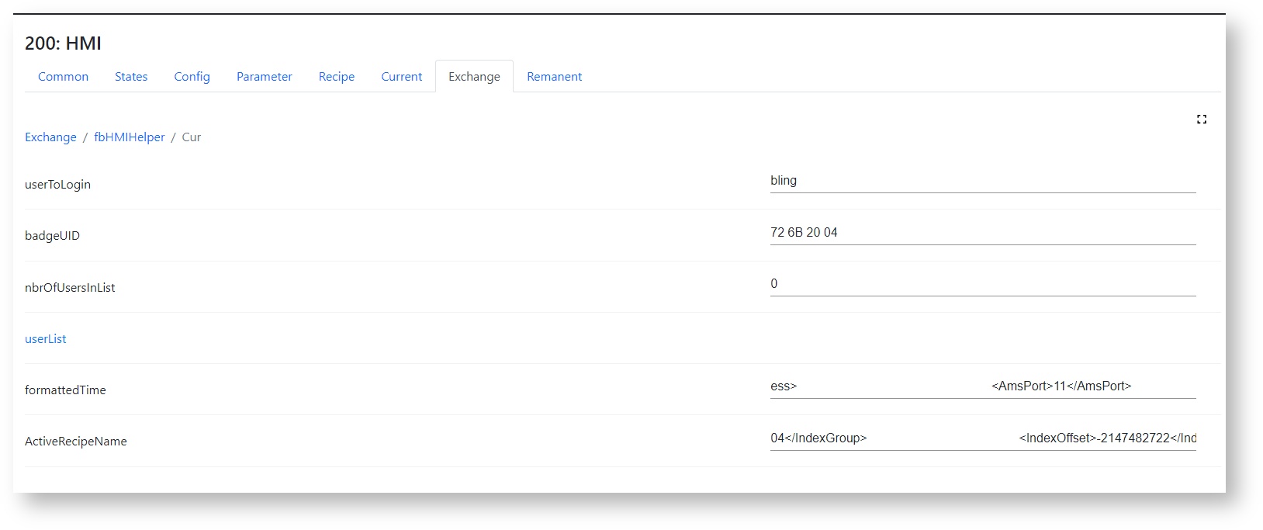Click the Exchange breadcrumb link
Image resolution: width=1263 pixels, height=530 pixels.
click(x=50, y=137)
